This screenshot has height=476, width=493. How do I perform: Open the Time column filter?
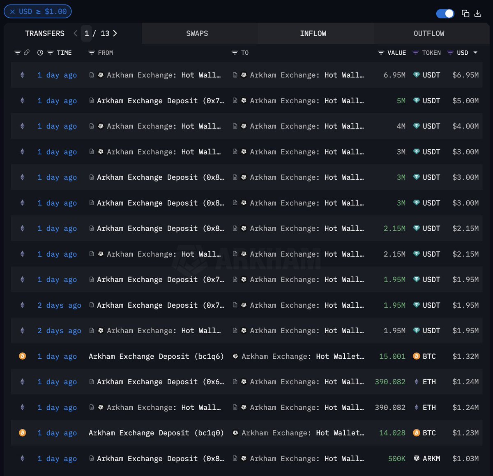point(51,53)
